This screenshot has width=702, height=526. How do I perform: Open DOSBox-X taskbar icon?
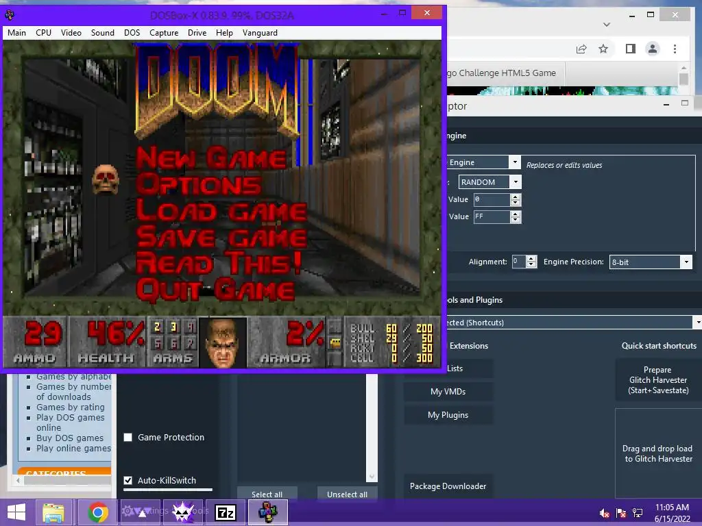pyautogui.click(x=268, y=512)
